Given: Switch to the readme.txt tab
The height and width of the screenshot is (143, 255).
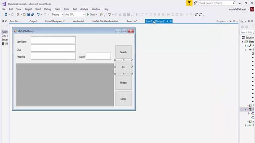Looking at the screenshot, I should click(78, 21).
